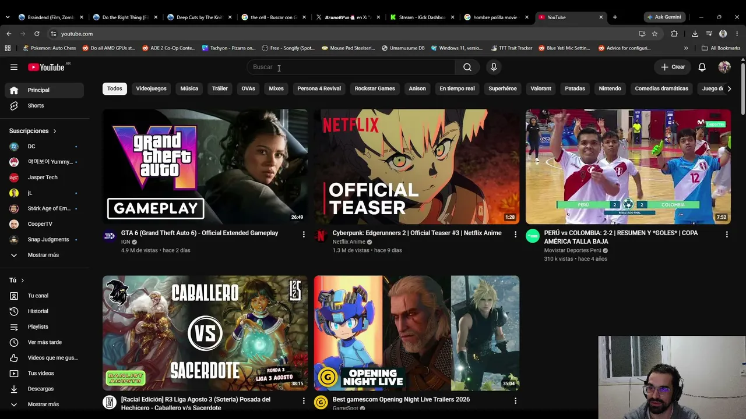Click the magnifying glass search button
Viewport: 746px width, 419px height.
pos(467,67)
